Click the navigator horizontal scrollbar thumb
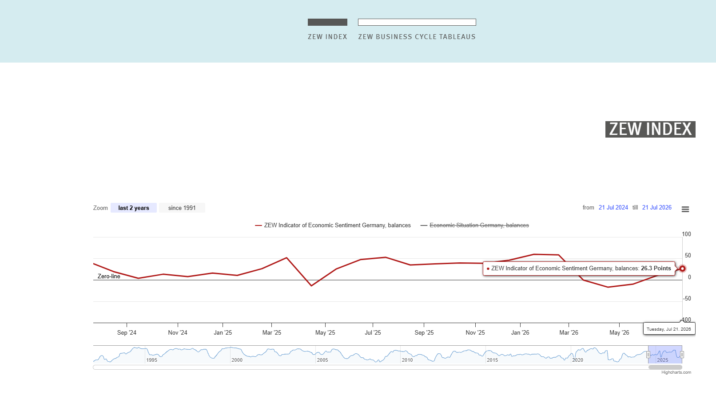This screenshot has height=403, width=716. tap(665, 367)
